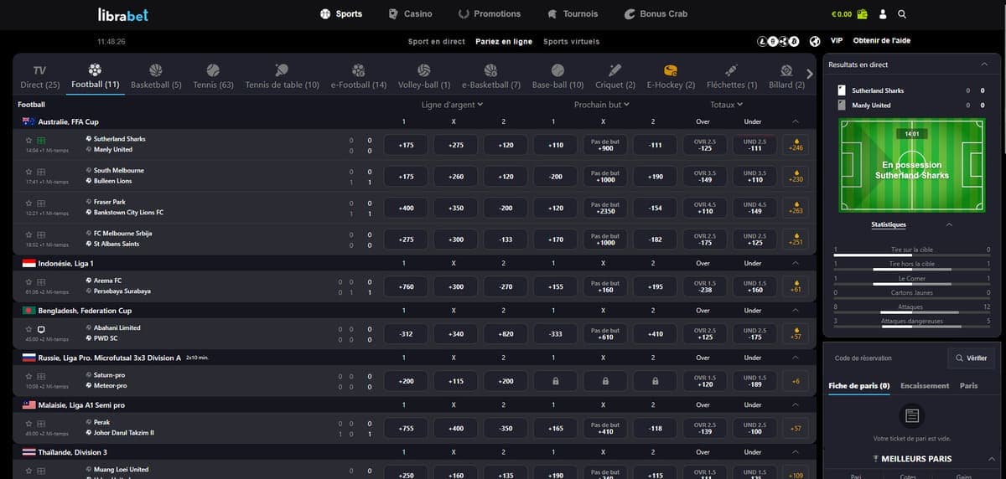The height and width of the screenshot is (479, 1006).
Task: Click the globe language icon
Action: [x=815, y=41]
